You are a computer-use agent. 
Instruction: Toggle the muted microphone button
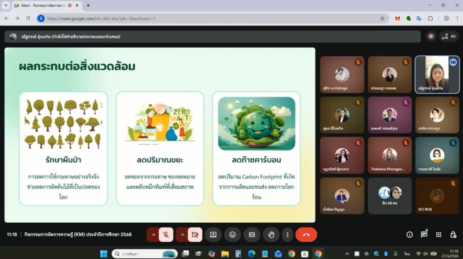tap(166, 235)
